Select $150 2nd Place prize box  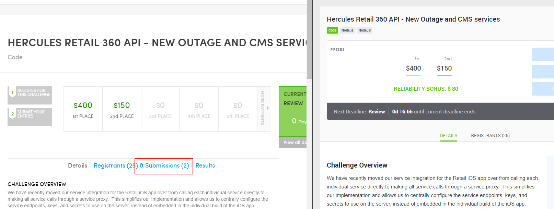point(122,109)
